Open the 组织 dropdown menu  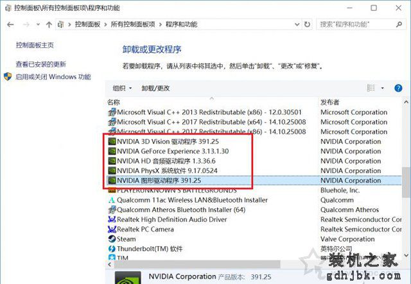point(122,88)
